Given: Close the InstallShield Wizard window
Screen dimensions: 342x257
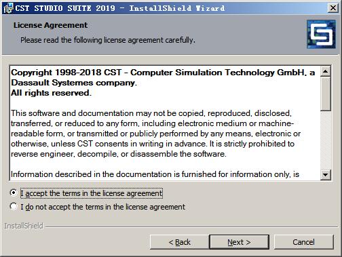Looking at the screenshot, I should [333, 8].
